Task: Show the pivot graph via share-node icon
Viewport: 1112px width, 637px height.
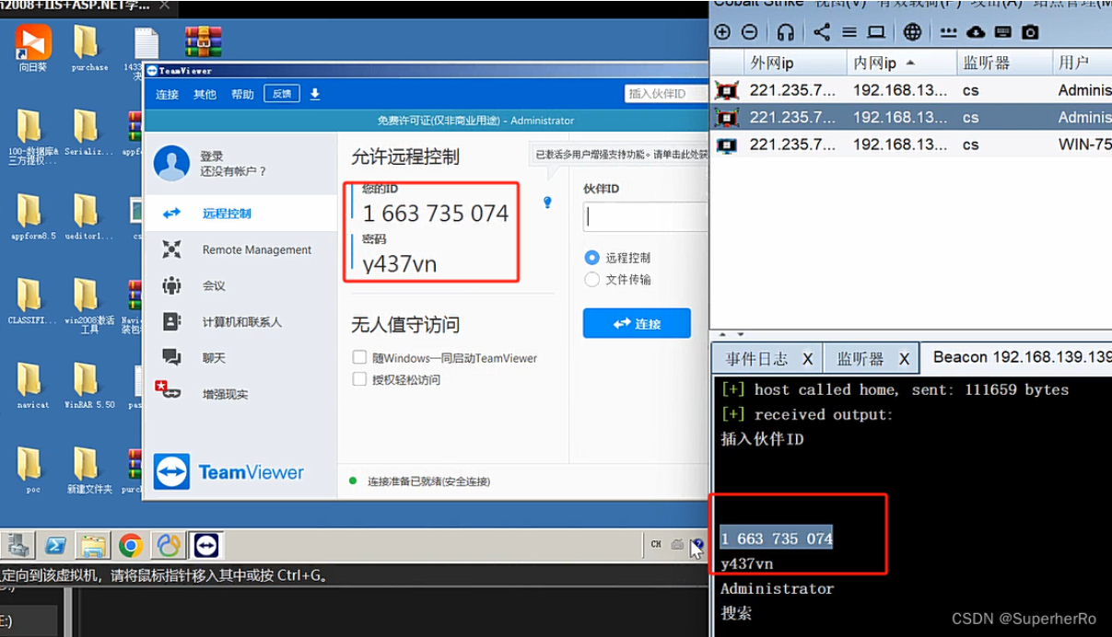Action: (822, 32)
